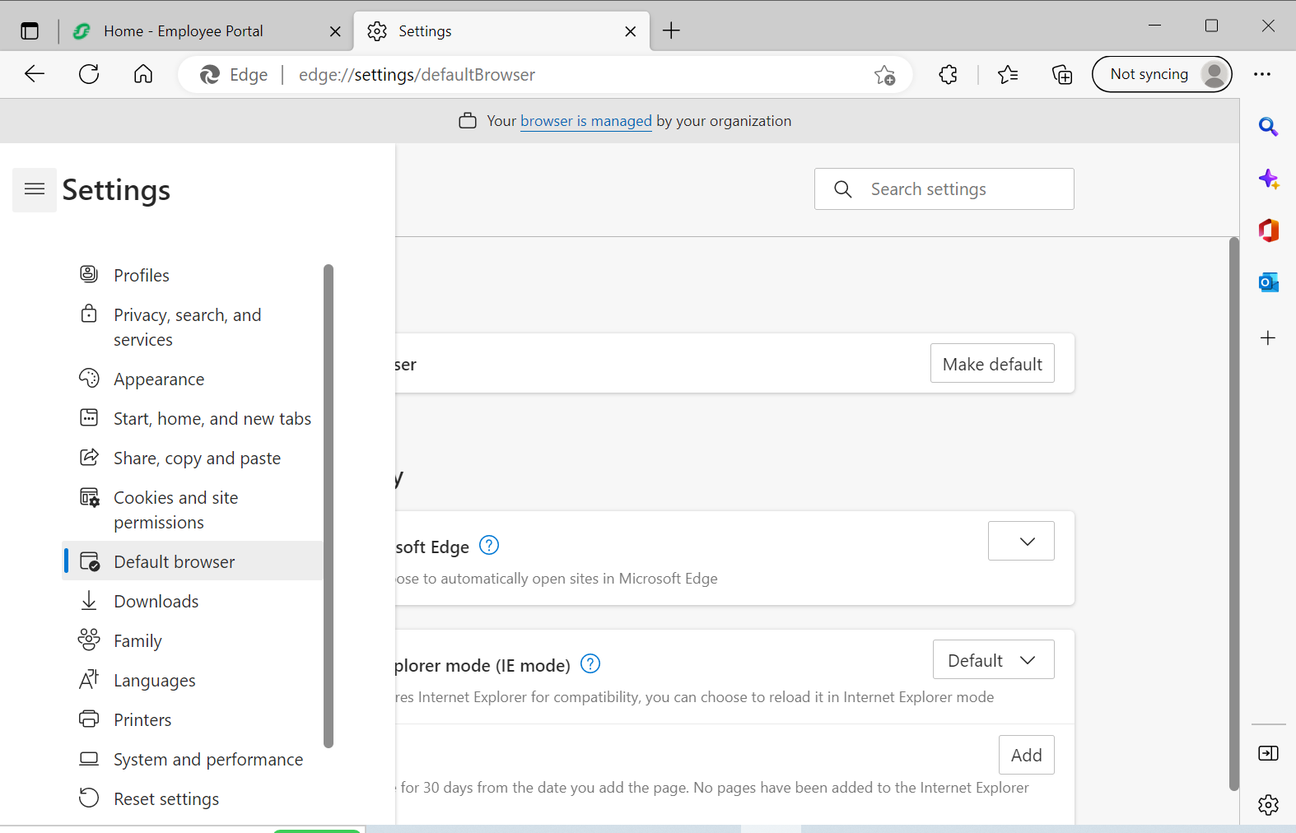The width and height of the screenshot is (1296, 833).
Task: Open the tab actions menu icon
Action: [30, 31]
